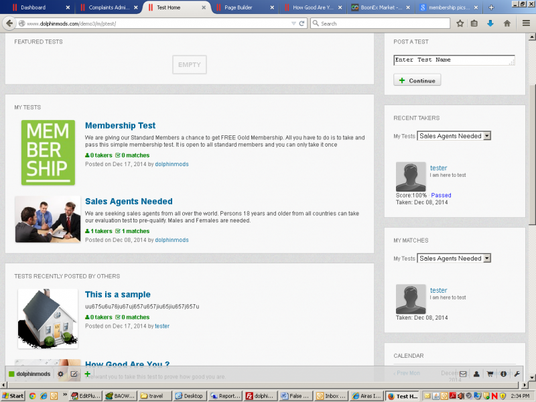Open mail envelope icon in member toolbar
The image size is (536, 402).
pyautogui.click(x=463, y=374)
